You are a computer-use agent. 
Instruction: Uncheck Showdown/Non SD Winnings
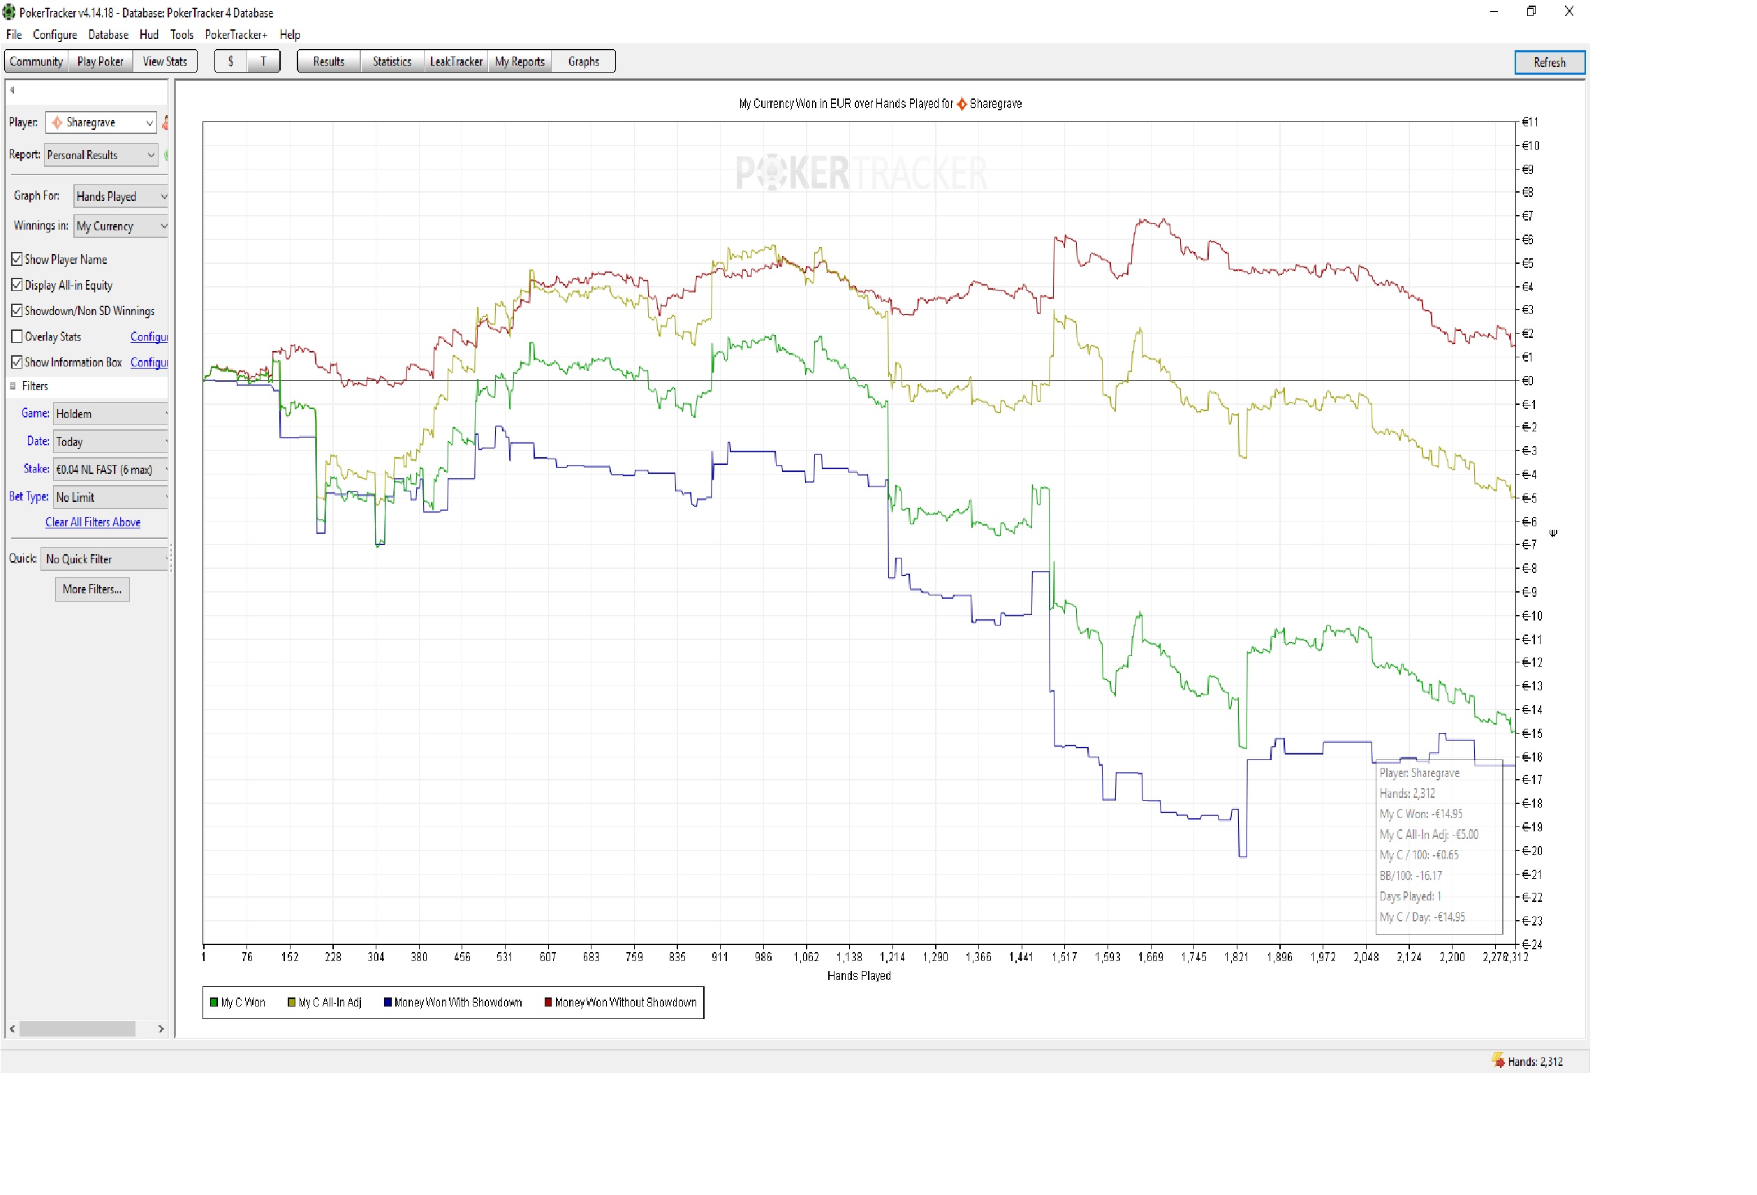[17, 311]
